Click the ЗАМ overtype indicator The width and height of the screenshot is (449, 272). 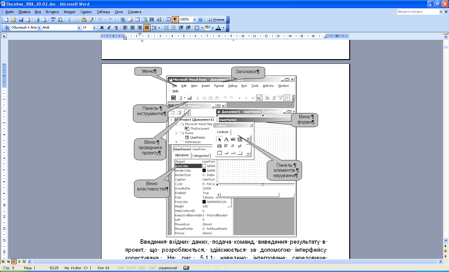pyautogui.click(x=152, y=268)
